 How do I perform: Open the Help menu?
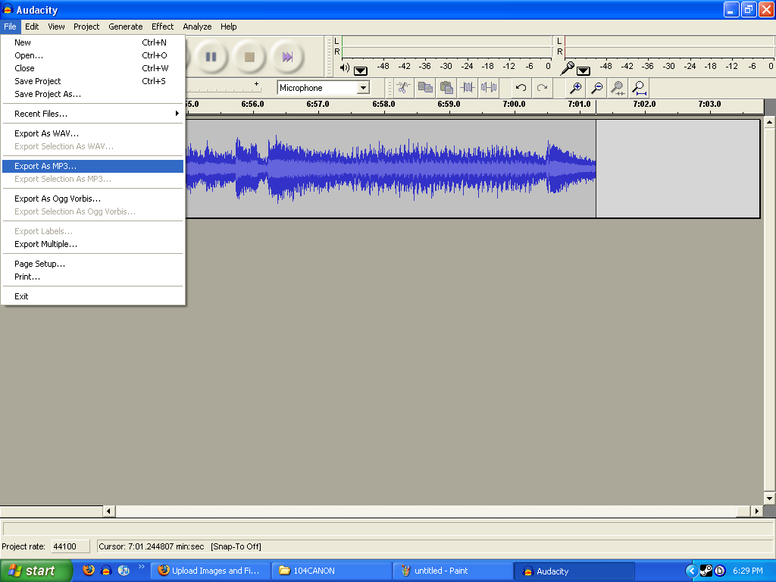(228, 27)
